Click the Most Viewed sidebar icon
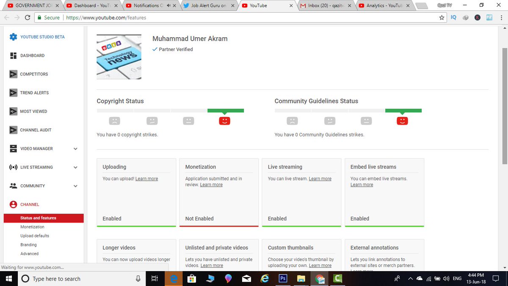Image resolution: width=508 pixels, height=286 pixels. point(13,111)
